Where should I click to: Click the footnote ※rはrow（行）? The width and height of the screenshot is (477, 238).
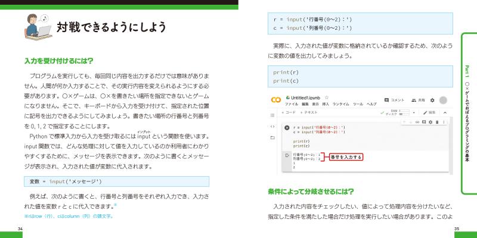69,216
